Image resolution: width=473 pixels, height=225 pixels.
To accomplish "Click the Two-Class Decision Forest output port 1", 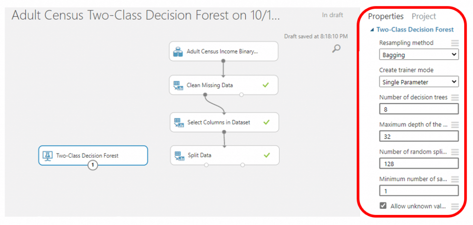I will tap(93, 165).
